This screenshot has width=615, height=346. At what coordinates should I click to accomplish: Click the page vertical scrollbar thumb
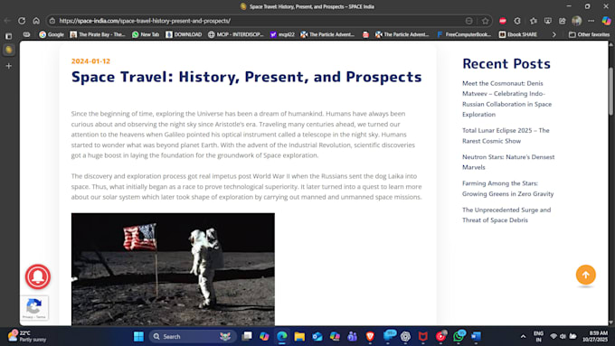[610, 91]
